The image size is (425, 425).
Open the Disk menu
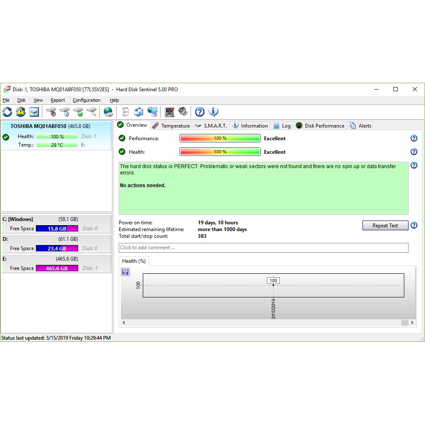pos(22,100)
